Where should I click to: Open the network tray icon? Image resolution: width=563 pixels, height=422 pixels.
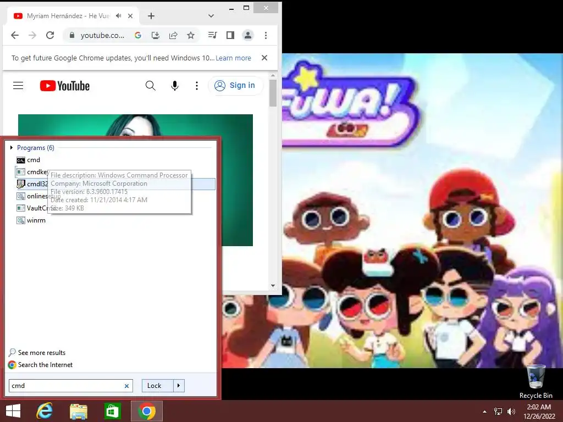coord(498,412)
